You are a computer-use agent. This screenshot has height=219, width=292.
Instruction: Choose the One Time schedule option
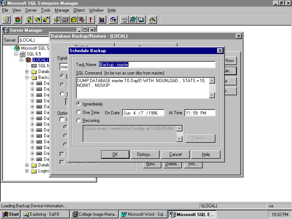coord(78,113)
